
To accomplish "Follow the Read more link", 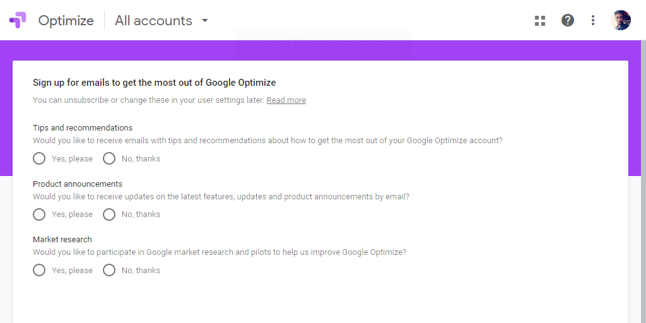I will 286,100.
